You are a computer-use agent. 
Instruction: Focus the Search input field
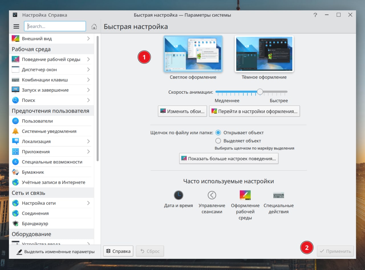click(55, 26)
